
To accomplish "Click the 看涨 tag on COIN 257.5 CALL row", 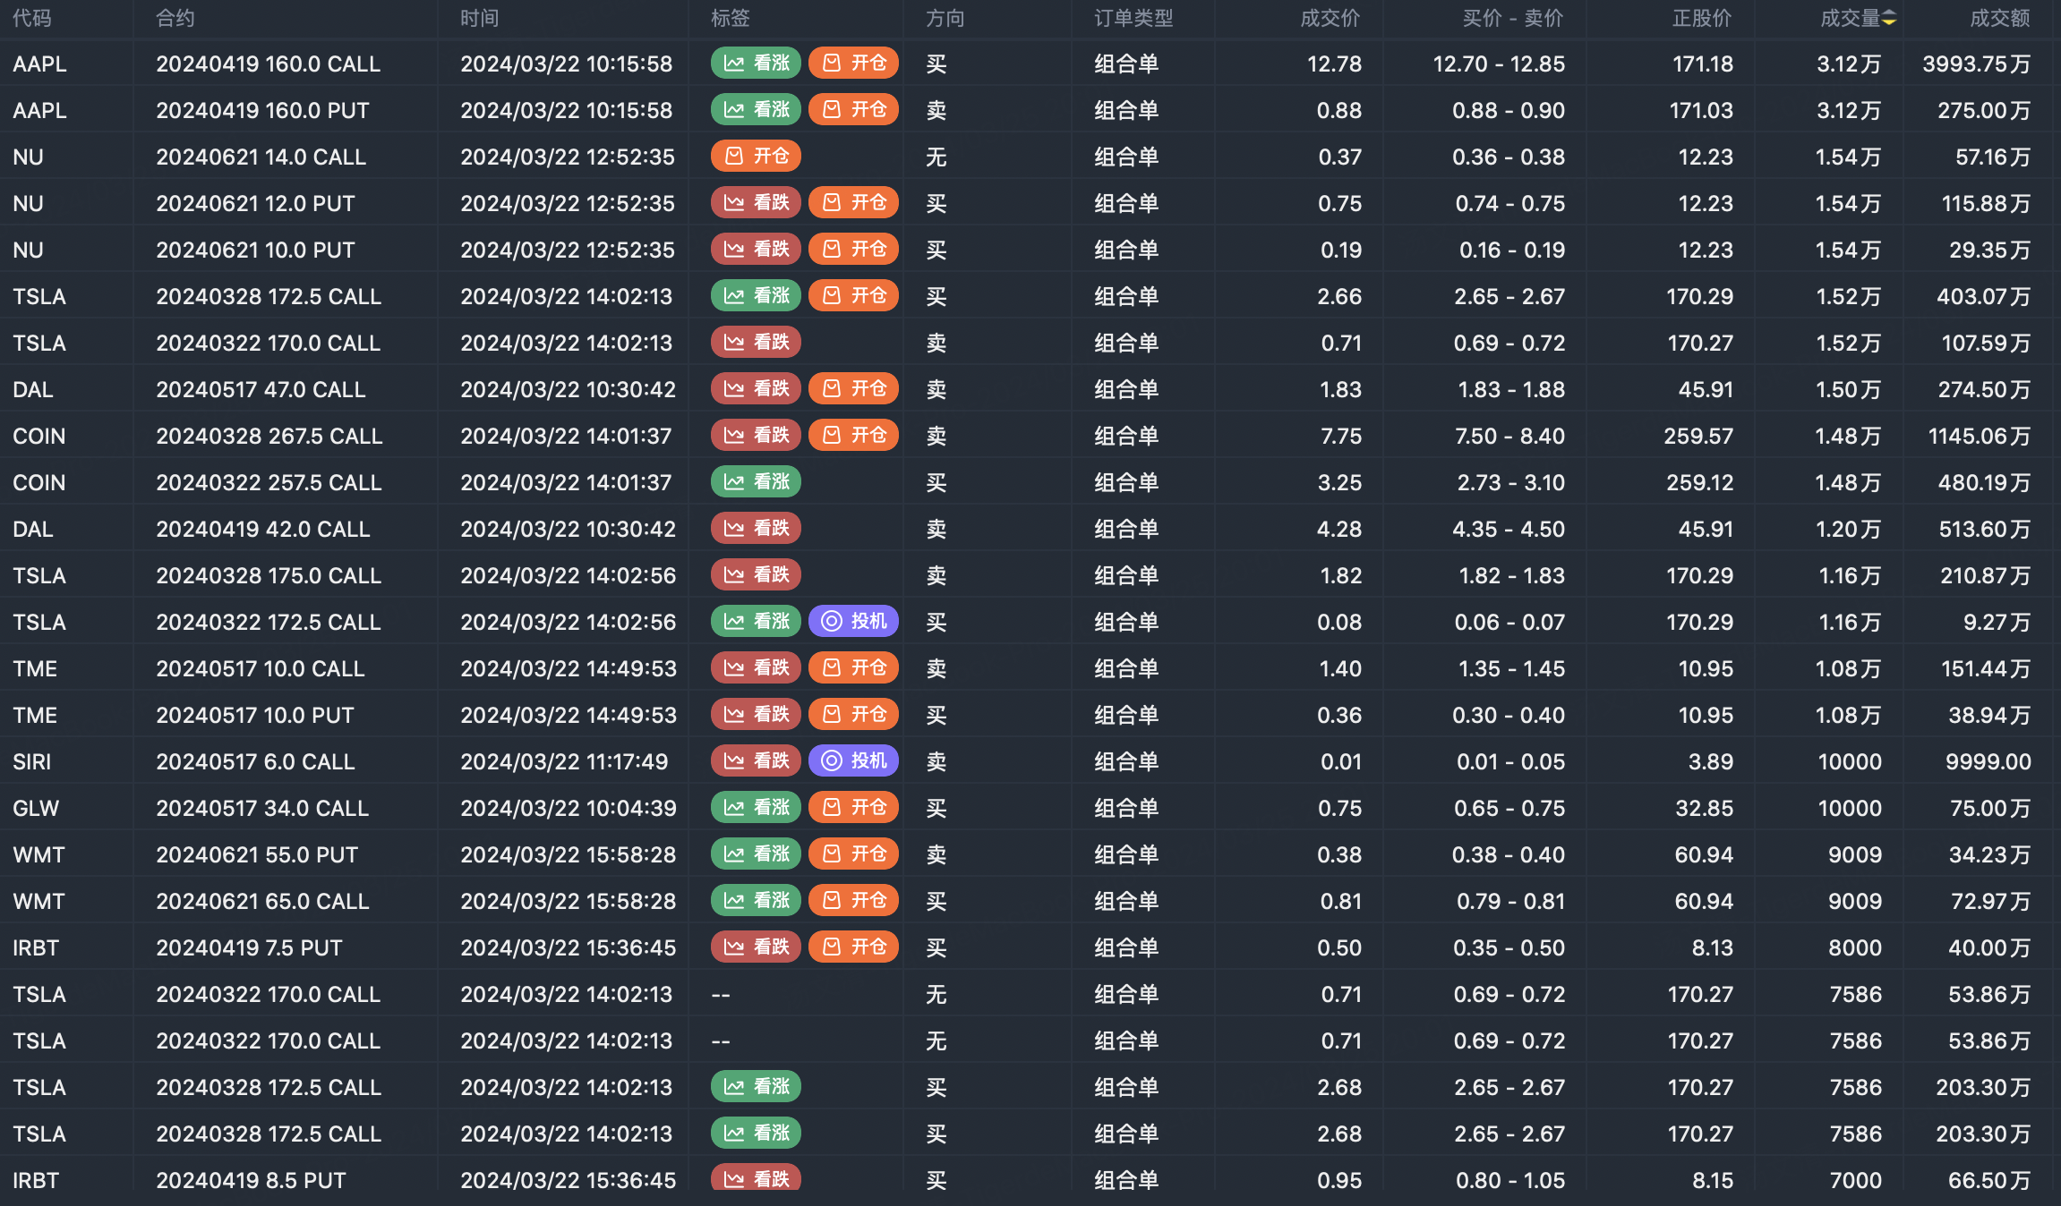I will click(x=756, y=482).
